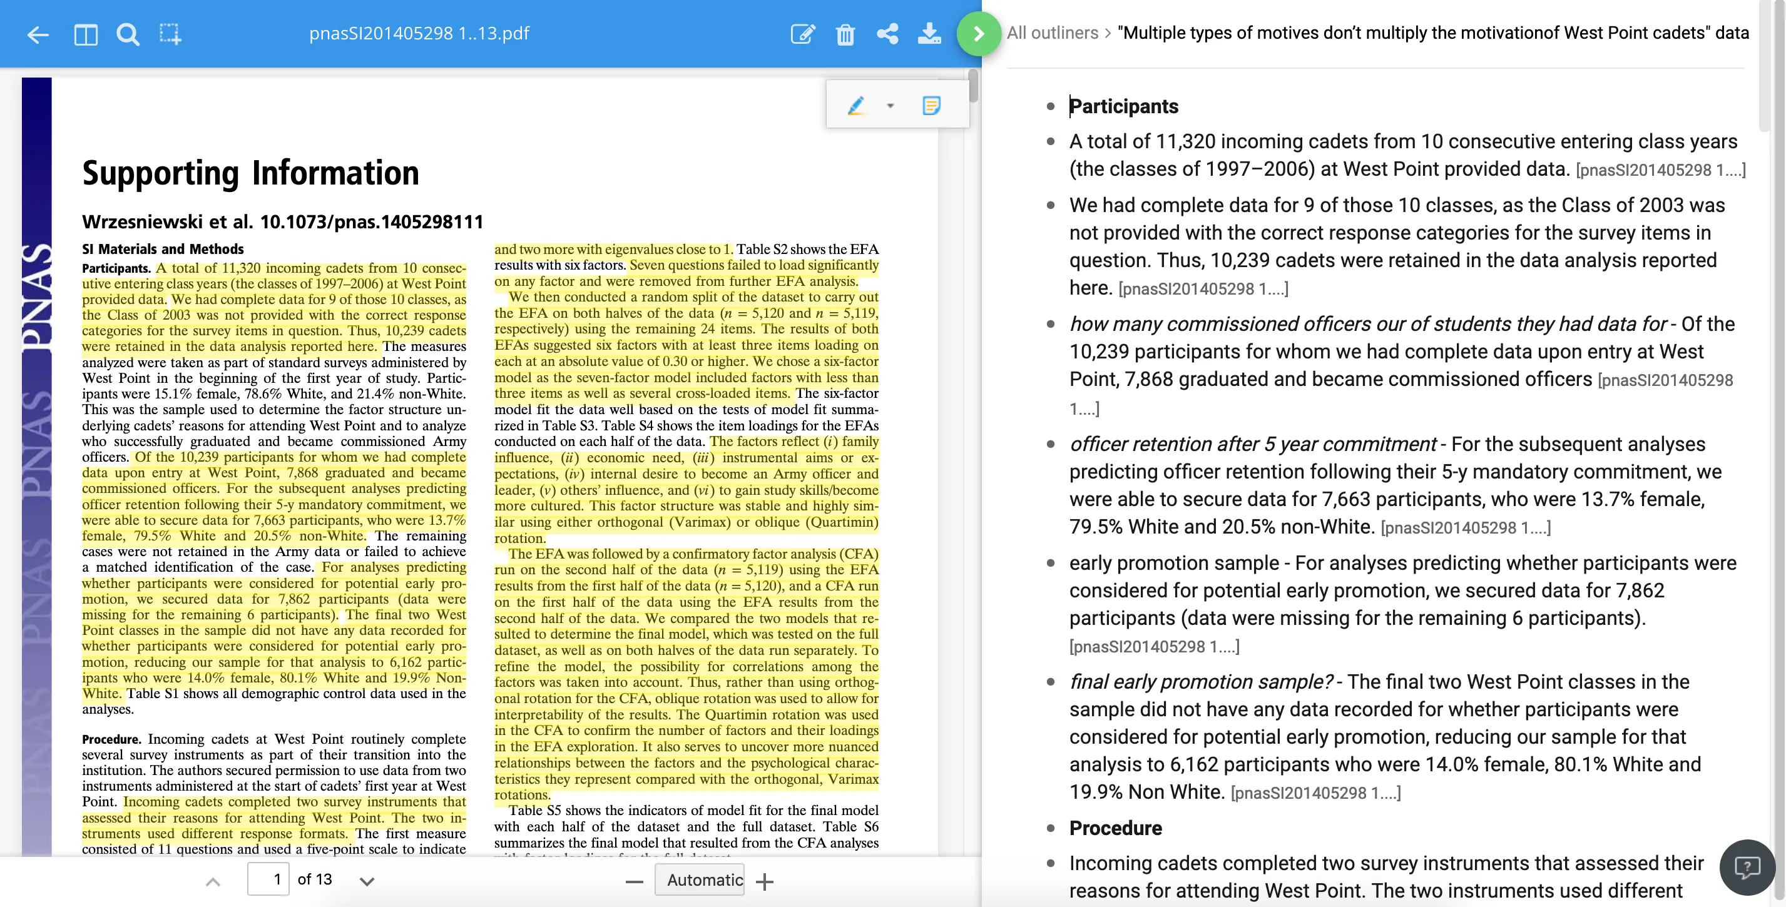Image resolution: width=1786 pixels, height=907 pixels.
Task: Delete PDF using trash icon
Action: tap(844, 34)
